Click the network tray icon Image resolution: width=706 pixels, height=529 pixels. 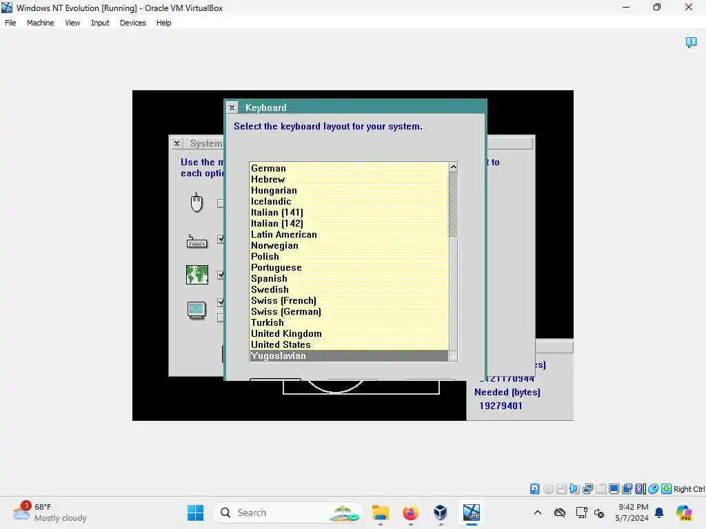(x=581, y=512)
